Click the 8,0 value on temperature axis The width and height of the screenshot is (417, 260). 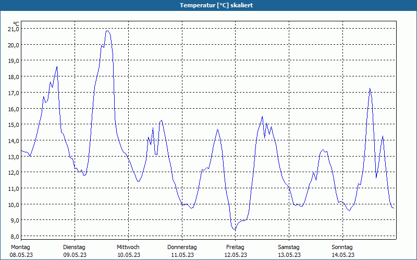(14, 236)
